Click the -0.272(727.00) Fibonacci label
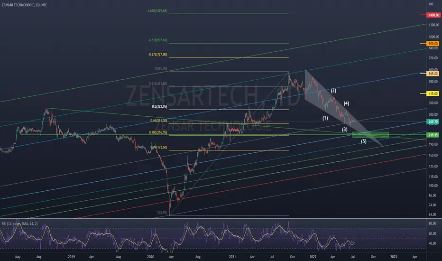The width and height of the screenshot is (442, 261). tap(157, 55)
